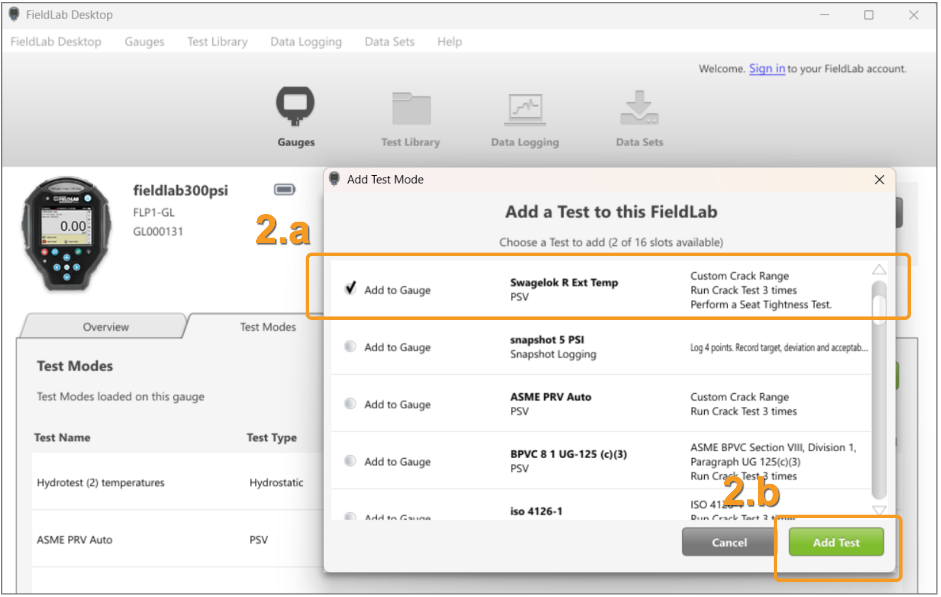Viewport: 941px width, 597px height.
Task: Click the fieldlab300psi gauge name
Action: [180, 190]
